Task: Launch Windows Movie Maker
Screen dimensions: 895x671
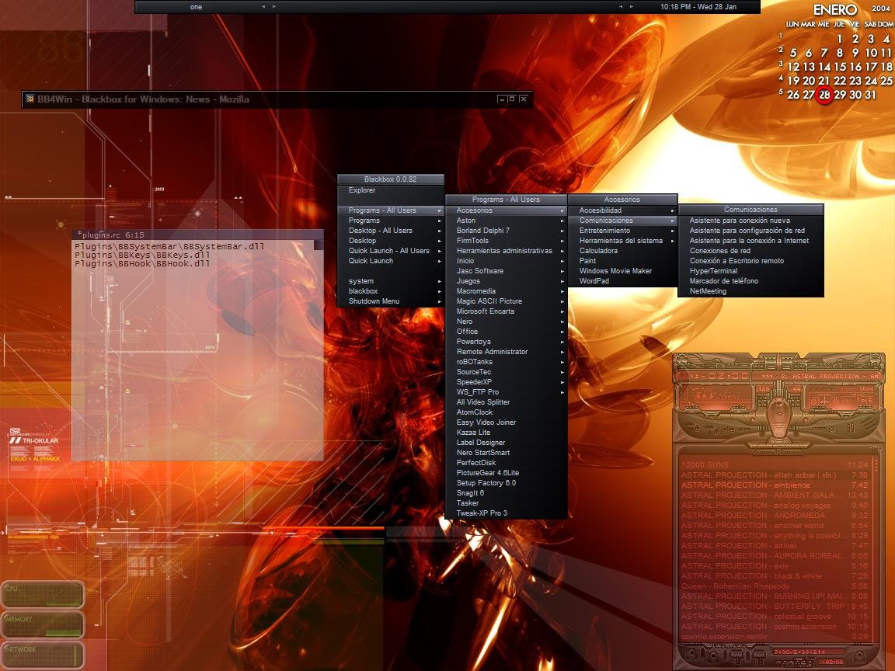Action: pos(623,271)
